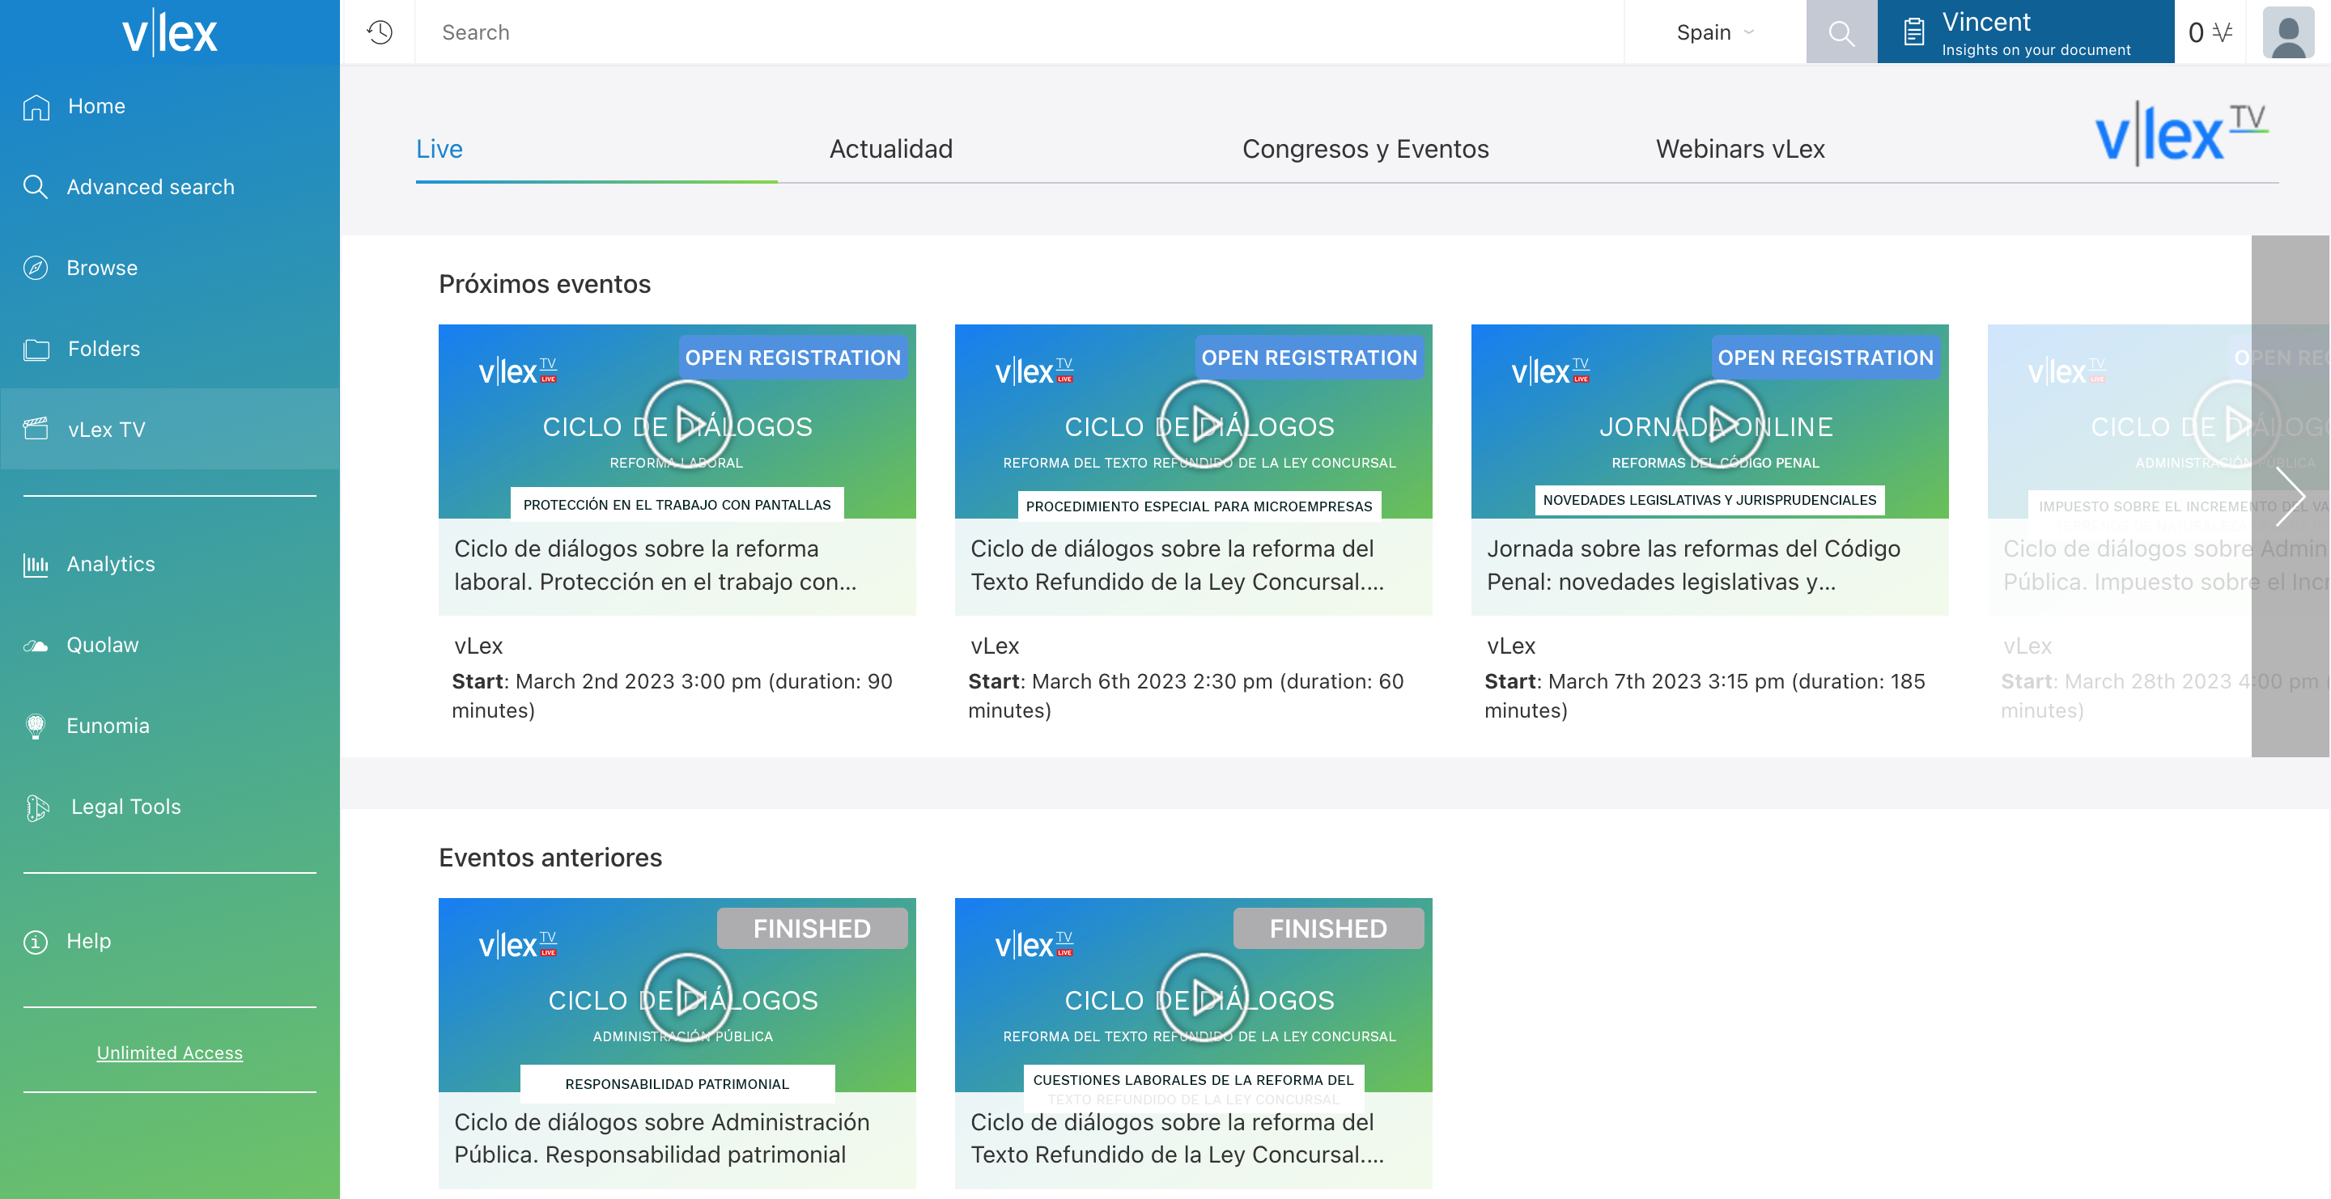
Task: Click the vLex logo in the sidebar
Action: [x=169, y=33]
